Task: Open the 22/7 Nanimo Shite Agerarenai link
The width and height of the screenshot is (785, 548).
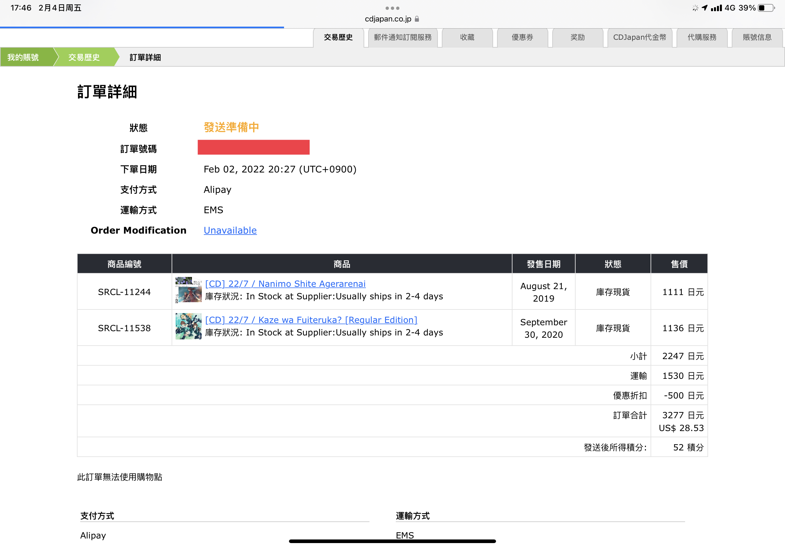Action: point(285,284)
